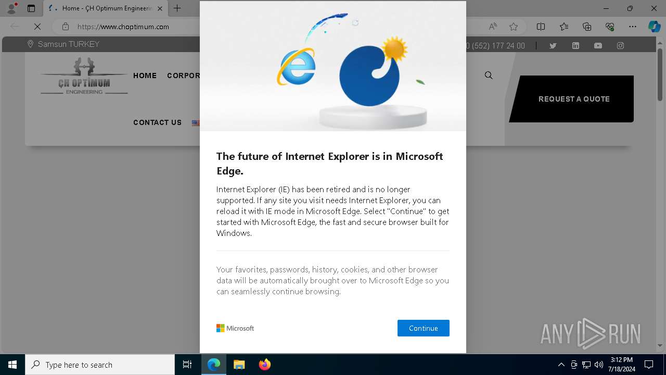This screenshot has height=375, width=666.
Task: Stop loading the page
Action: [37, 27]
